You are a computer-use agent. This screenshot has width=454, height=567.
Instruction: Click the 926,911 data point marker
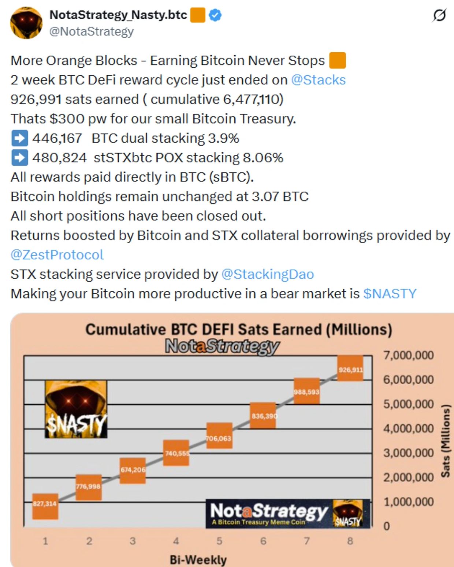(350, 368)
